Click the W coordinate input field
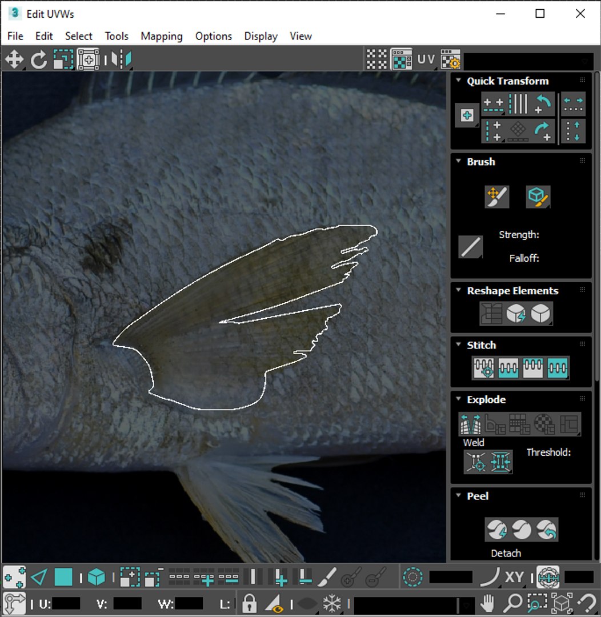 [x=189, y=604]
